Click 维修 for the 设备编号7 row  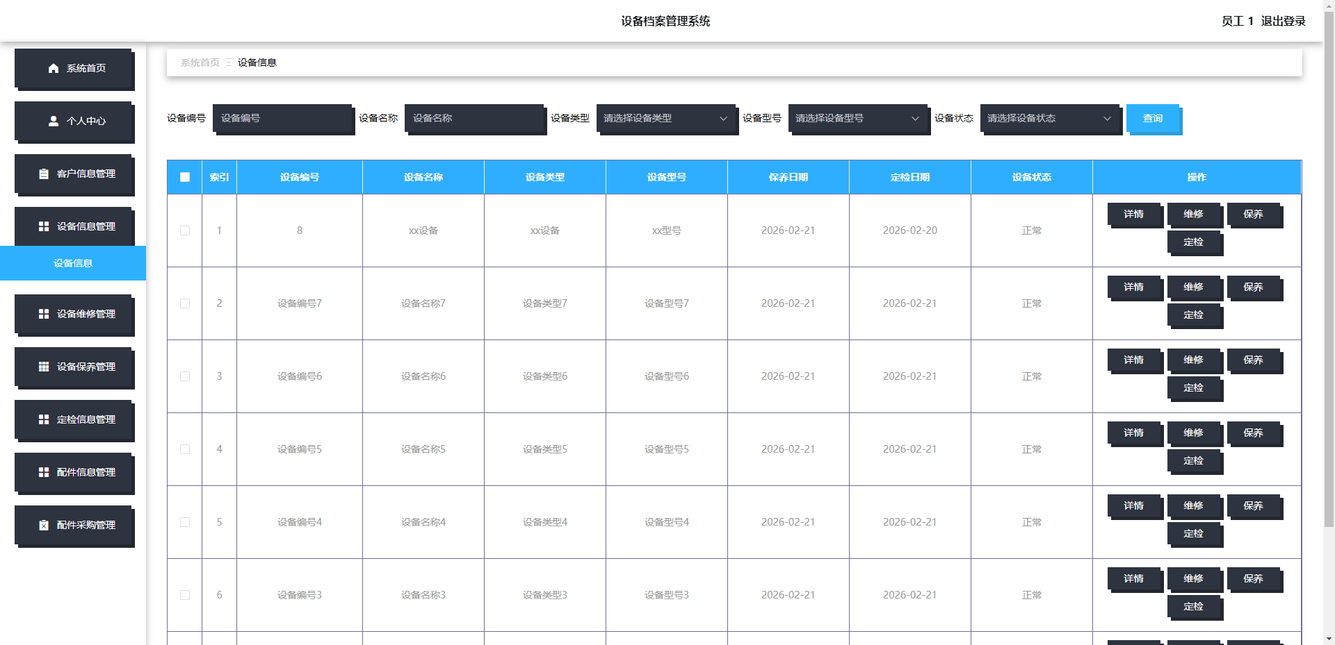(x=1194, y=287)
